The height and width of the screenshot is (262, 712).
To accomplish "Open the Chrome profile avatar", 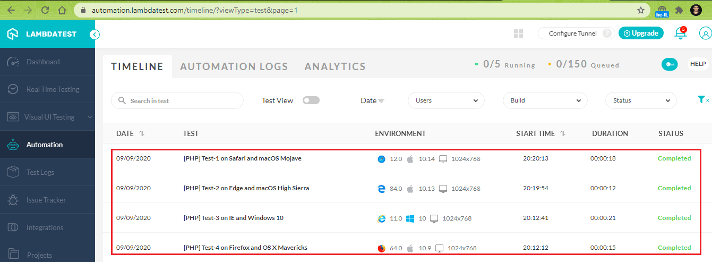I will 696,10.
